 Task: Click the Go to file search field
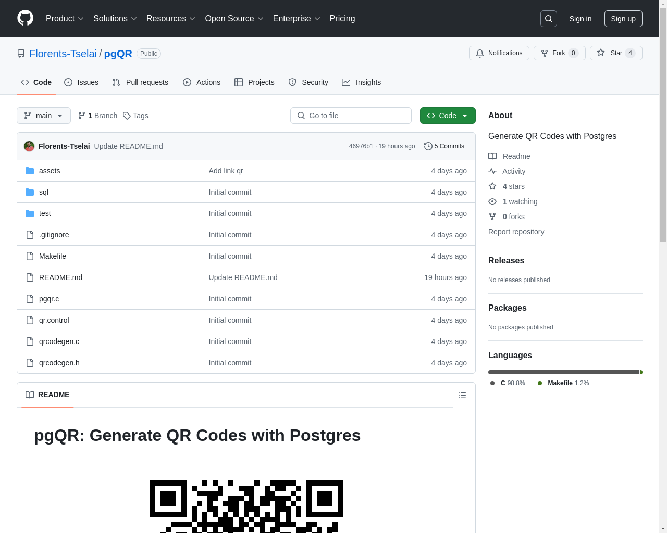[x=351, y=116]
